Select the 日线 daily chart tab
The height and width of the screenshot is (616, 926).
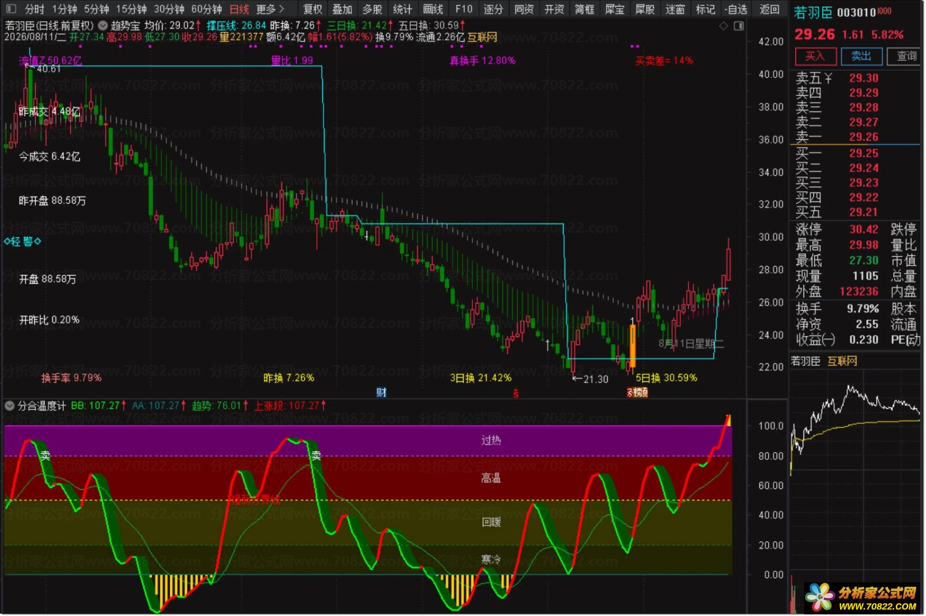click(239, 9)
